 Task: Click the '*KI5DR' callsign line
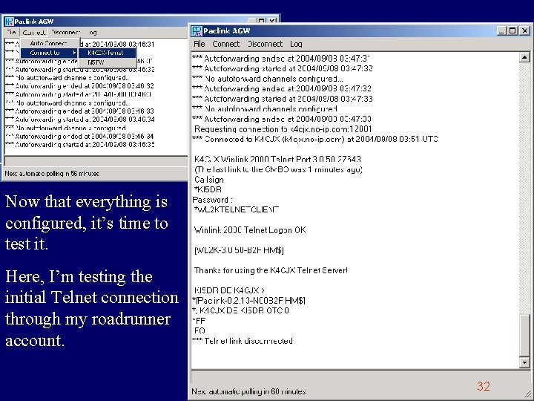208,189
